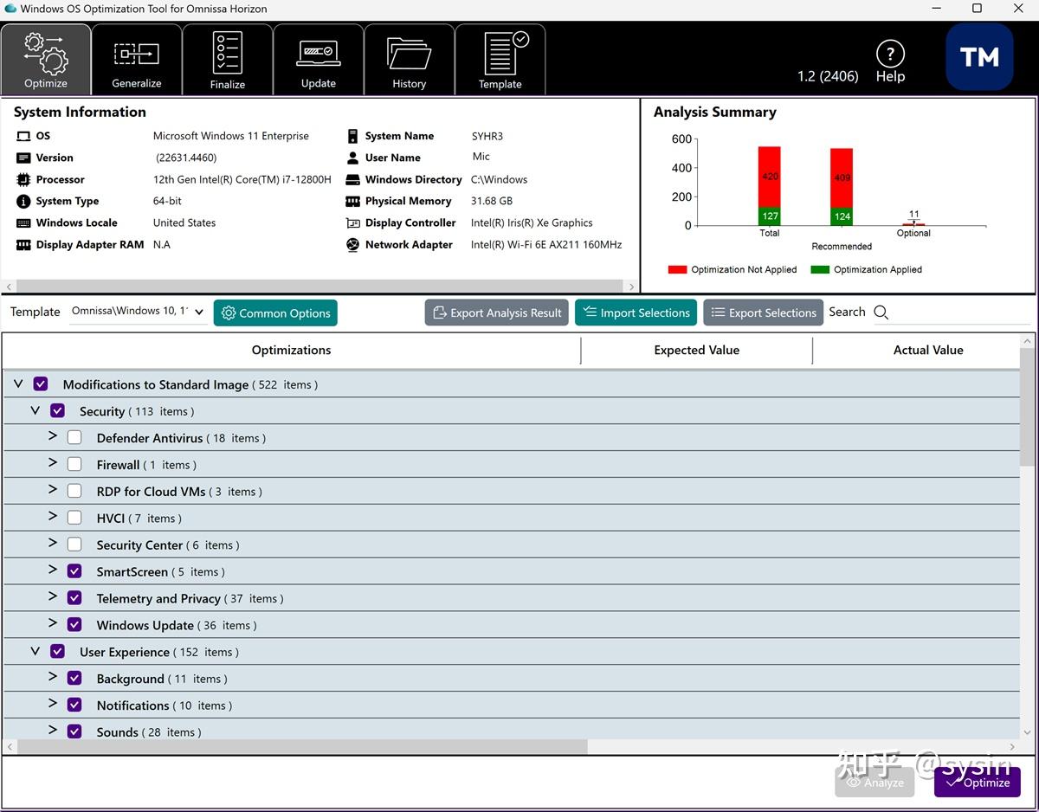
Task: Click the Windows Locale keyboard icon
Action: tap(23, 222)
